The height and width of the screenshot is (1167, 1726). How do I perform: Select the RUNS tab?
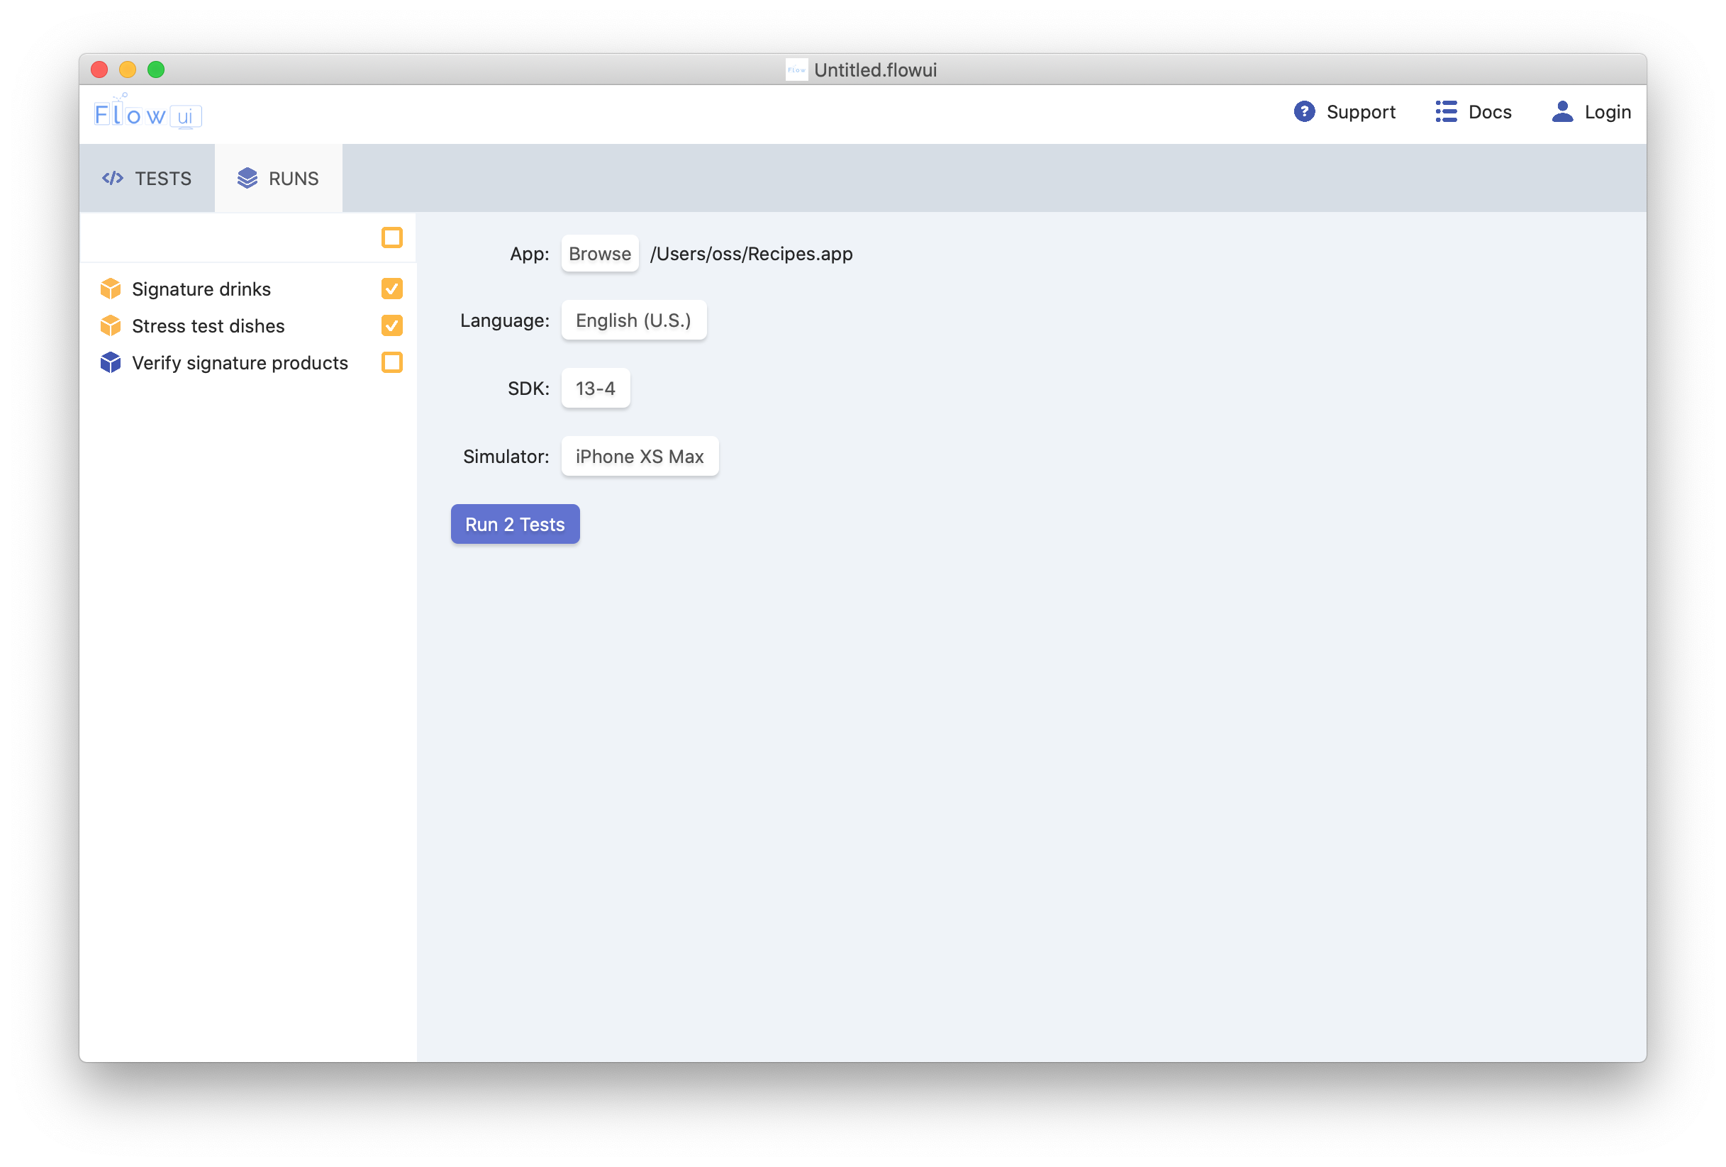279,179
